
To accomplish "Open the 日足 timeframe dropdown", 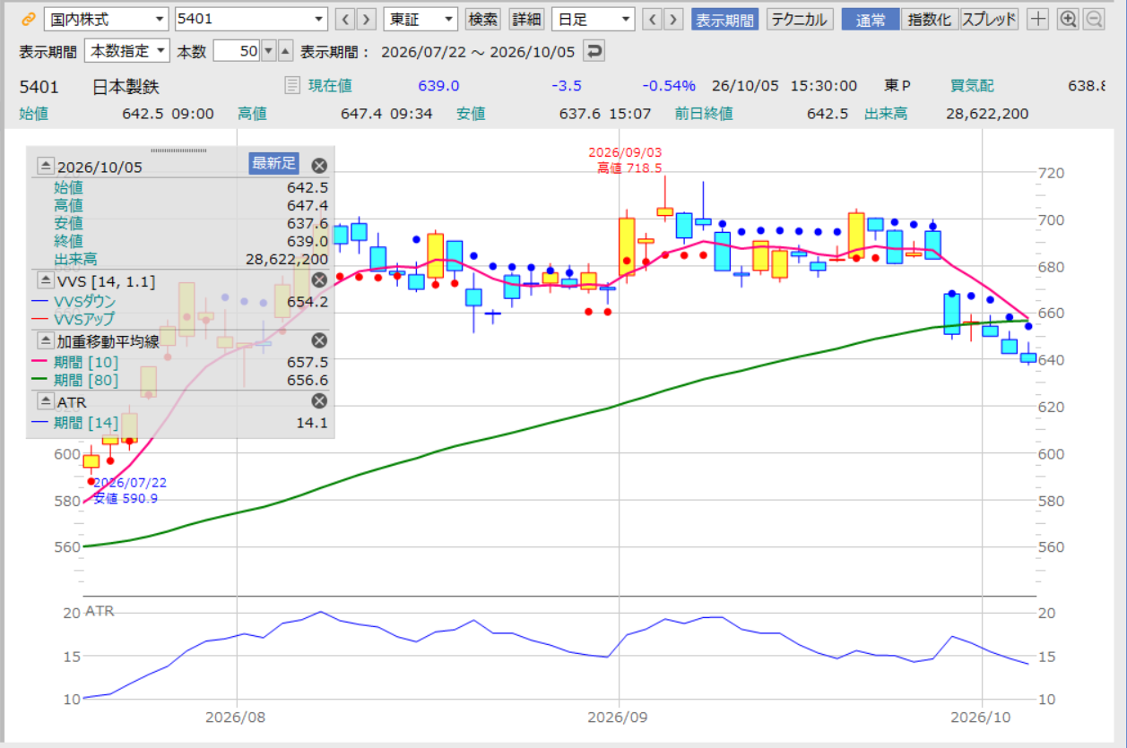I will pyautogui.click(x=593, y=19).
